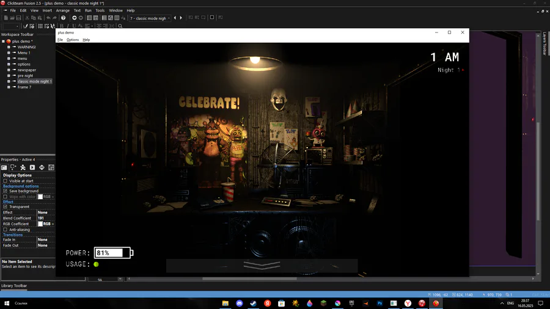550x309 pixels.
Task: Uncheck the Transparent checkbox
Action: tap(5, 206)
